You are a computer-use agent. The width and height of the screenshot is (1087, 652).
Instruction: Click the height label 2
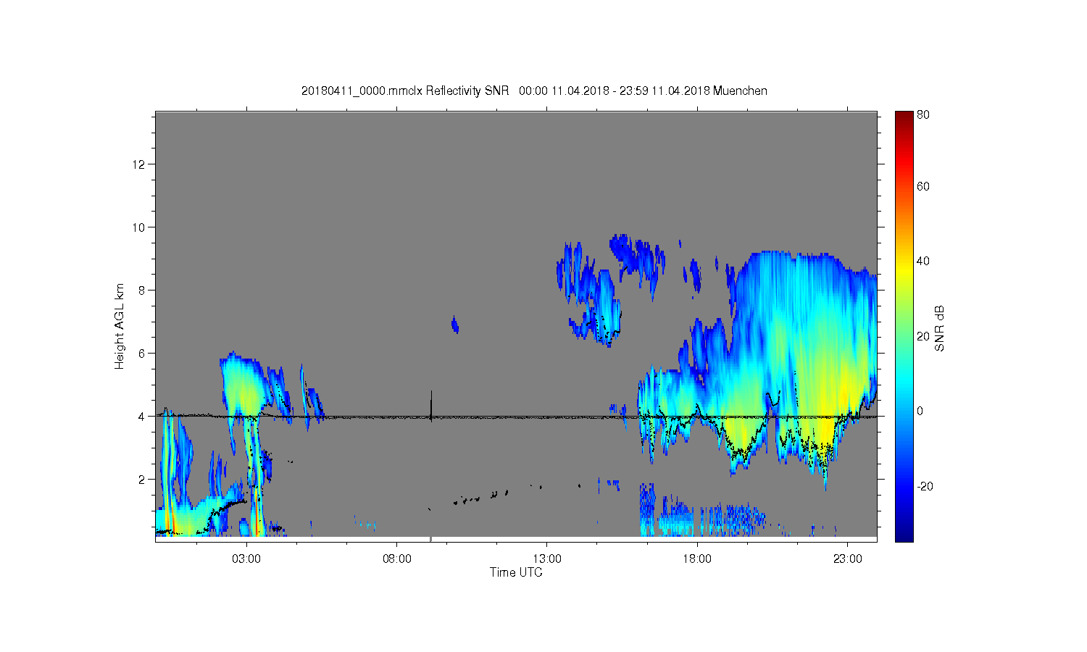[141, 480]
